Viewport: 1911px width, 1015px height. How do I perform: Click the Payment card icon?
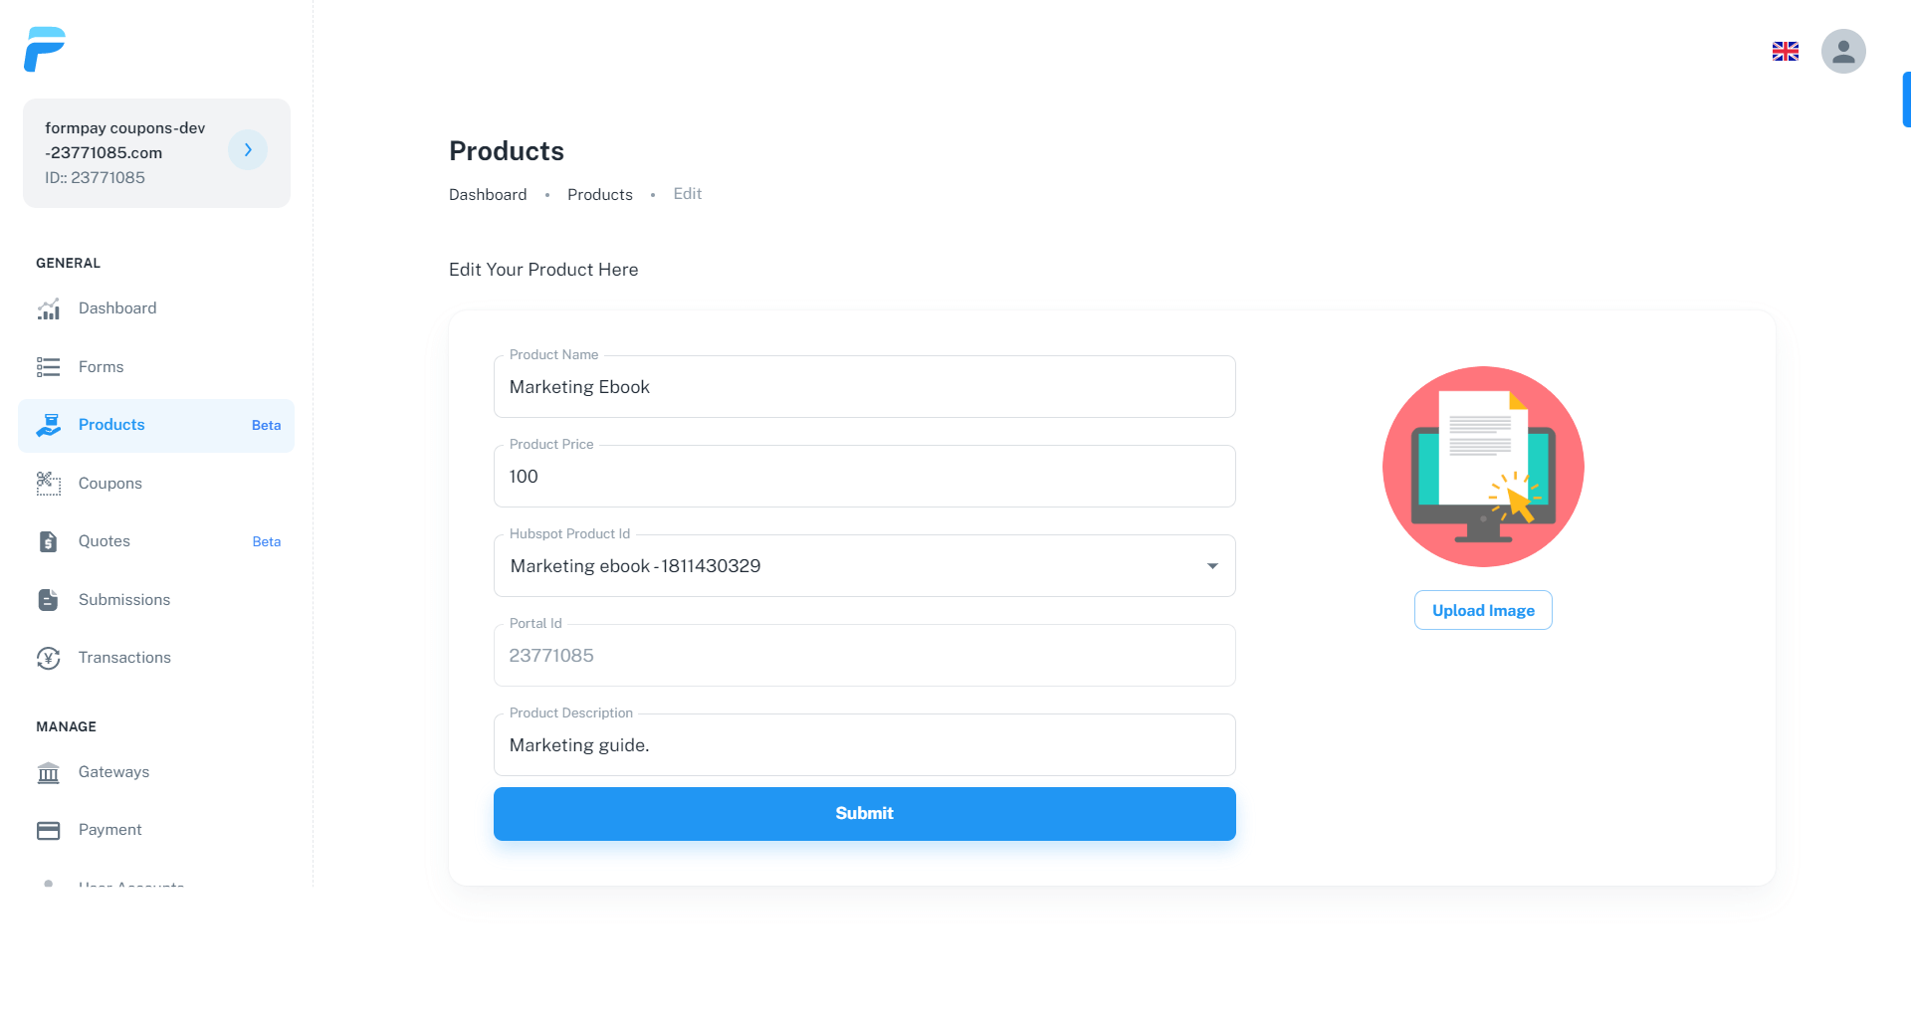[x=49, y=830]
